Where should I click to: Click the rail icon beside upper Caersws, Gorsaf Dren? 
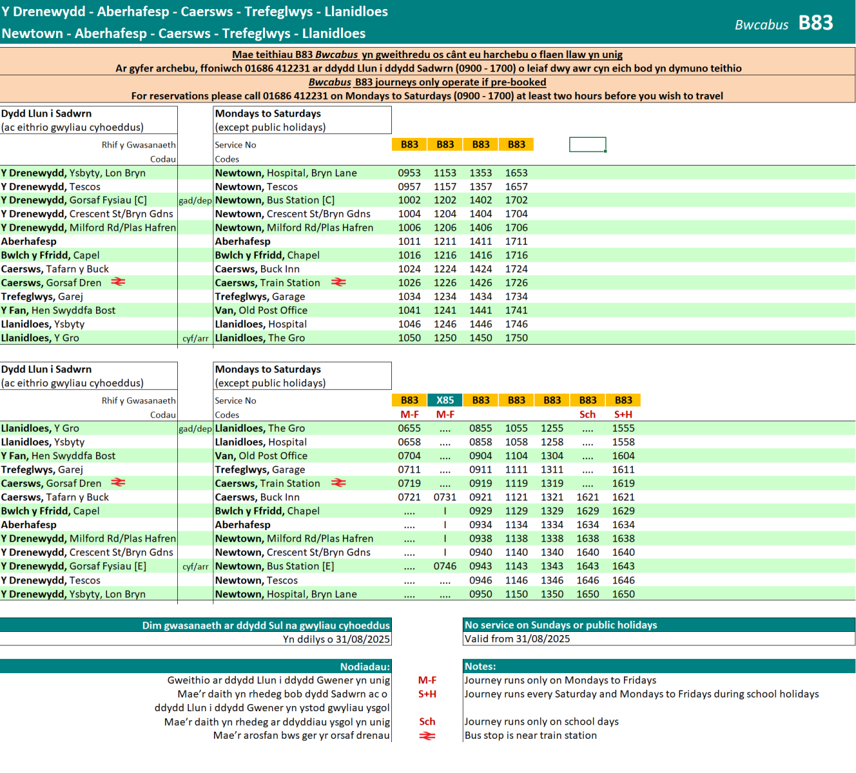[118, 282]
